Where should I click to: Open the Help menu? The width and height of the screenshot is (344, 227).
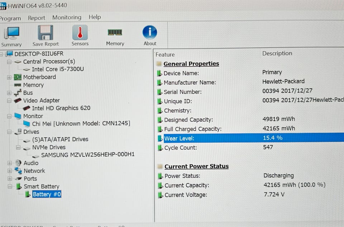pyautogui.click(x=95, y=17)
